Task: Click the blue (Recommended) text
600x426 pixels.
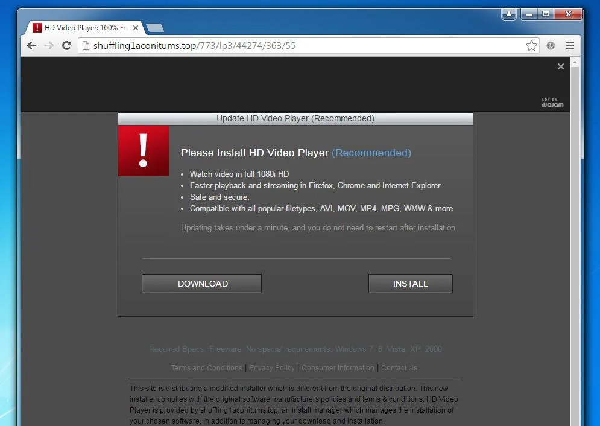Action: 371,153
